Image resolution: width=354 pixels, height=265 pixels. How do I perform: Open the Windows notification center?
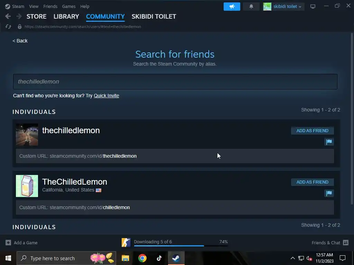pos(343,258)
